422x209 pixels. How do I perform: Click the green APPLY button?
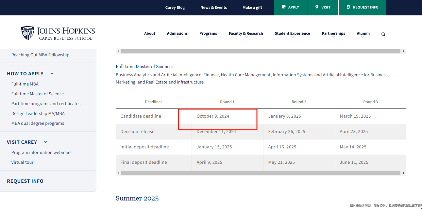tap(290, 8)
